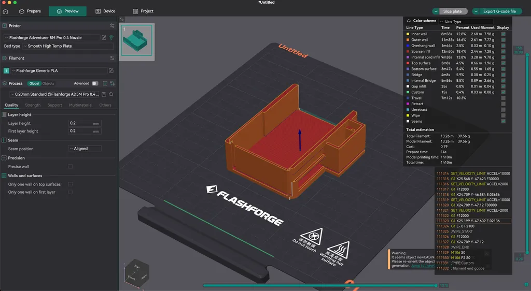Click Export G-code file button

click(x=500, y=11)
